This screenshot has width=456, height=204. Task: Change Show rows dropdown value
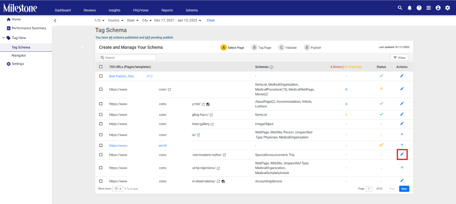pyautogui.click(x=118, y=189)
